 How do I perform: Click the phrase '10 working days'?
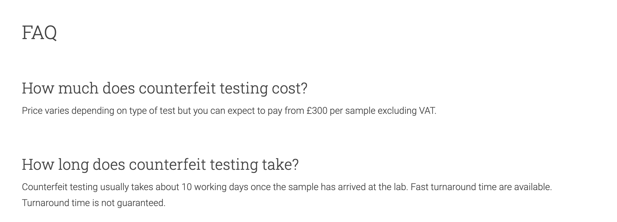click(215, 187)
